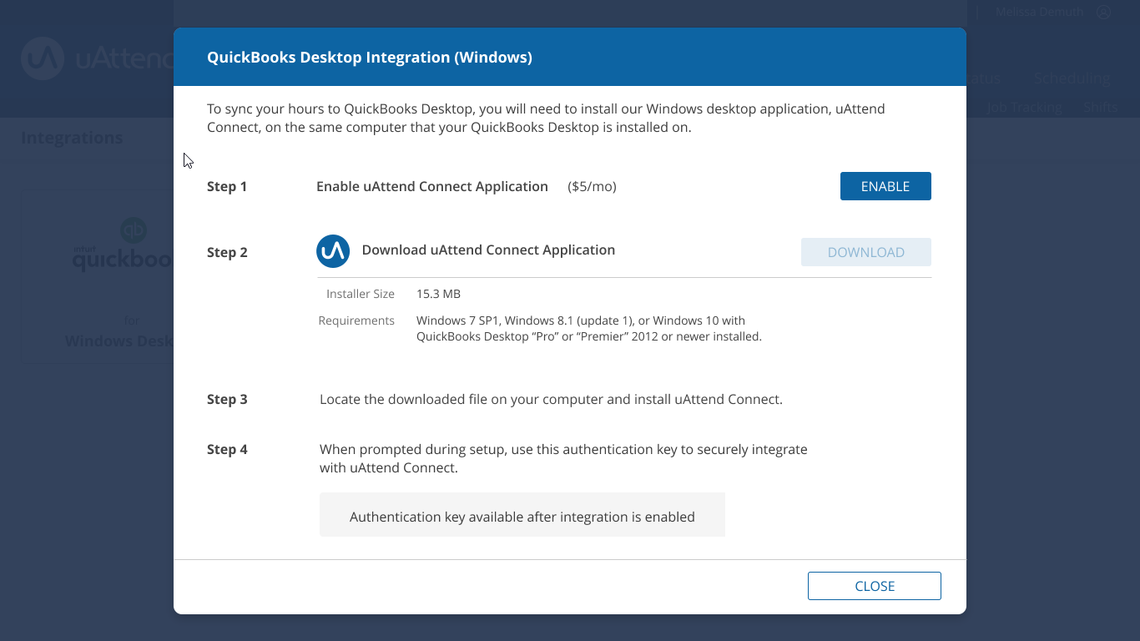Click the Windows 7 SP1 requirements text
Viewport: 1140px width, 641px height.
tap(589, 329)
